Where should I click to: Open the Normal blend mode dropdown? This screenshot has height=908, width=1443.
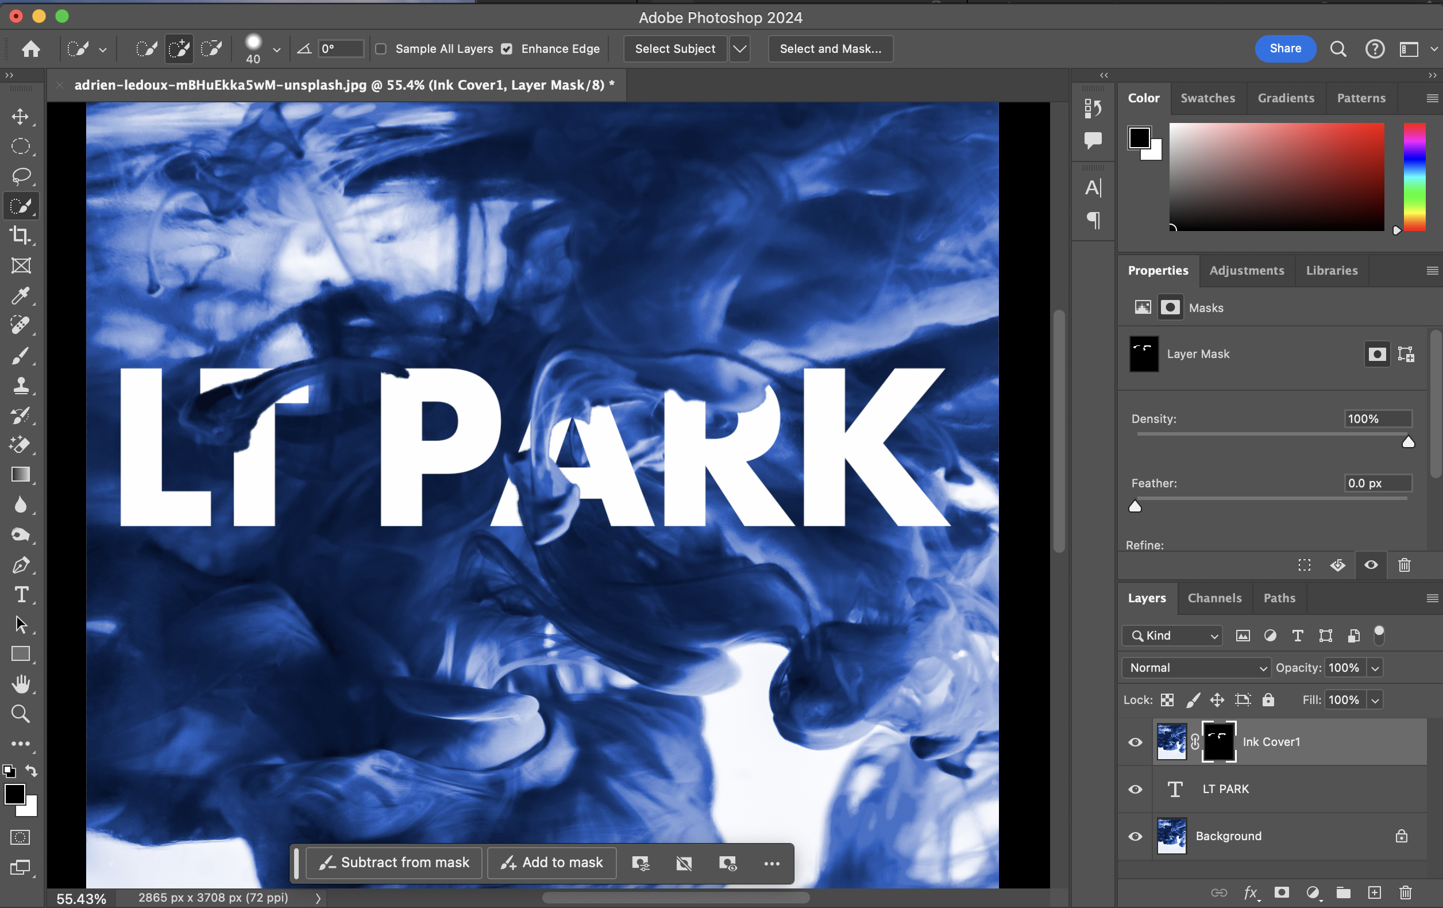1196,668
